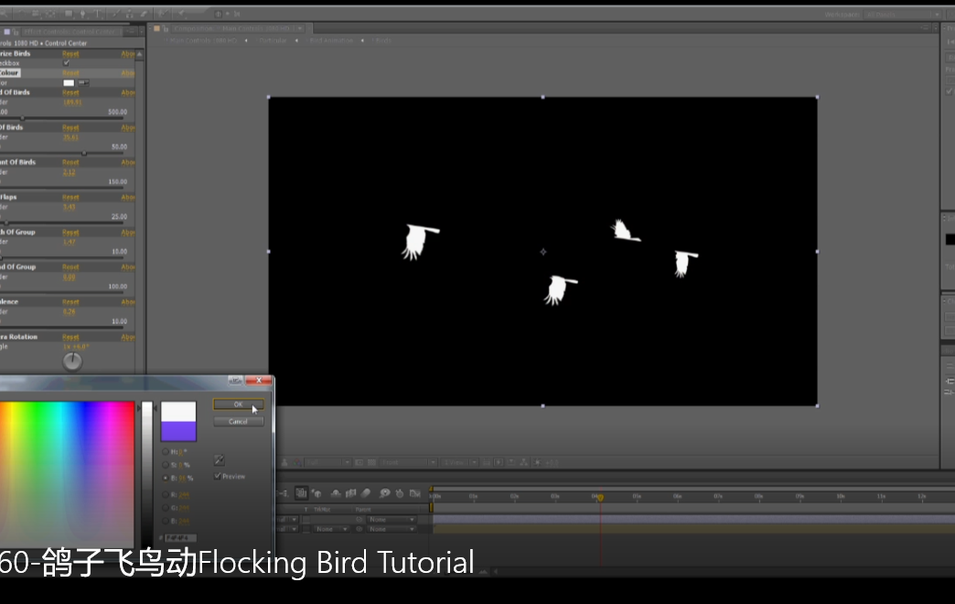Open the second layer's TrkMat None dropdown
955x604 pixels.
click(x=331, y=529)
